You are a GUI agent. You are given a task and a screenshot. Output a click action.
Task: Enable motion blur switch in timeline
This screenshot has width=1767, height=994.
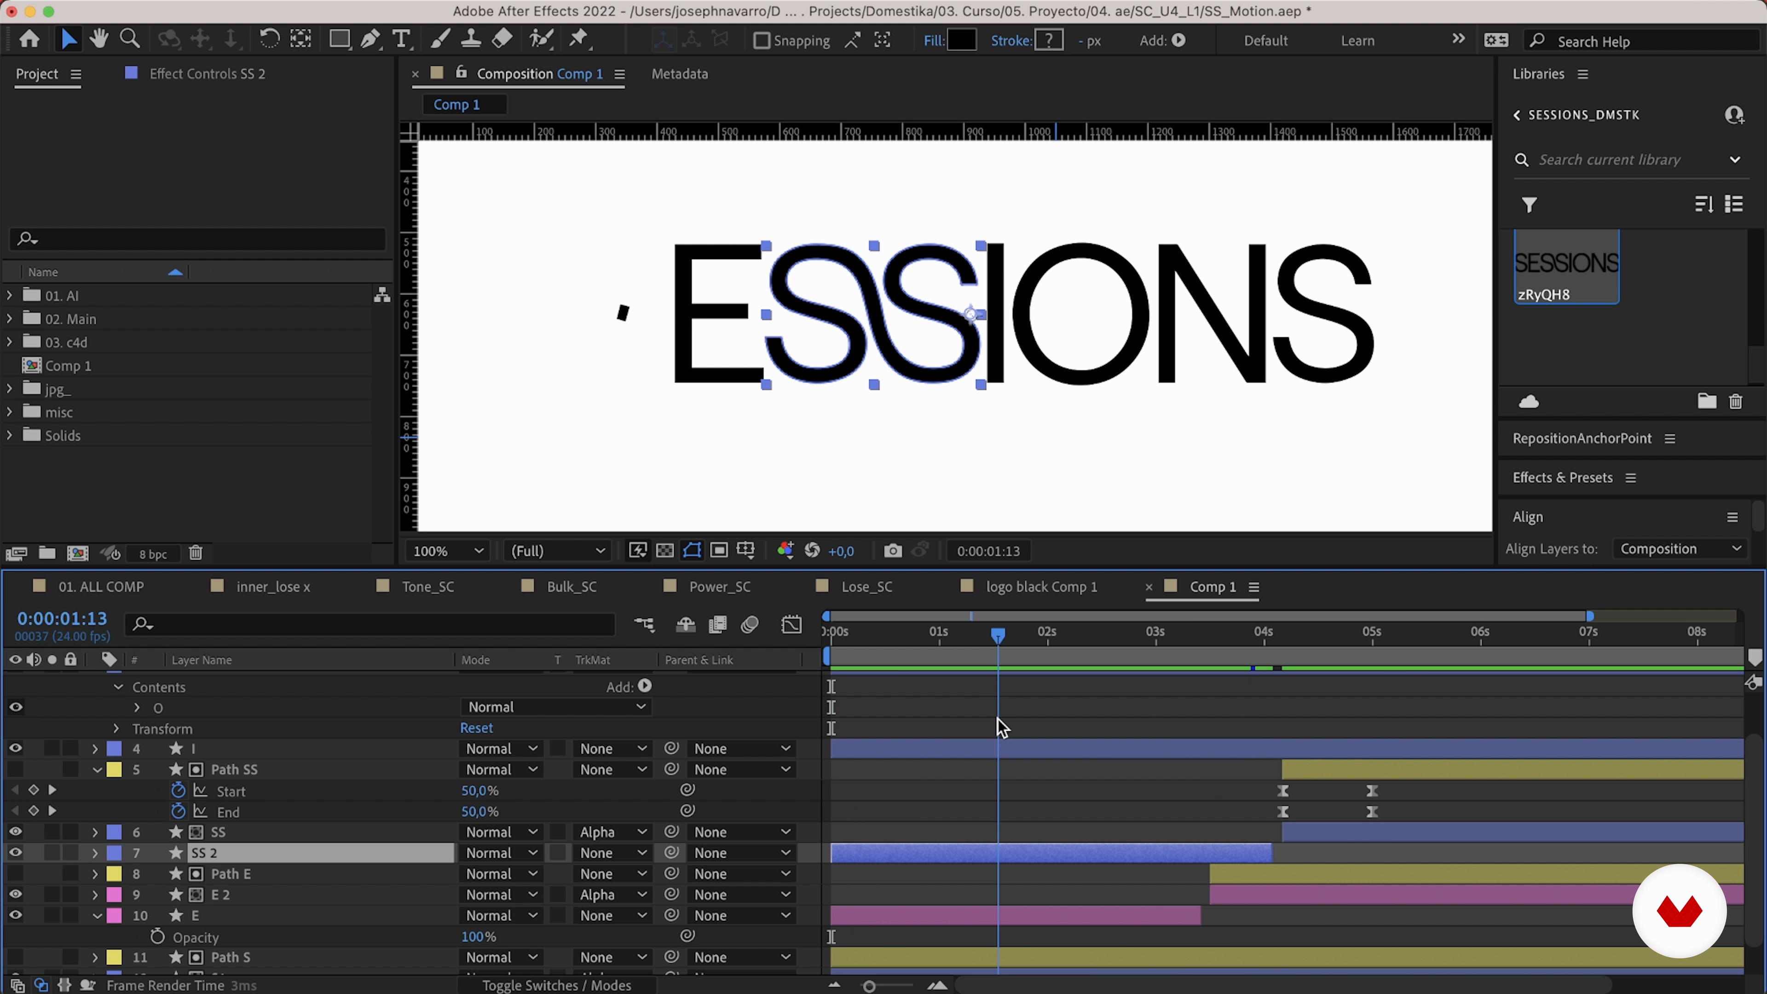pyautogui.click(x=750, y=625)
